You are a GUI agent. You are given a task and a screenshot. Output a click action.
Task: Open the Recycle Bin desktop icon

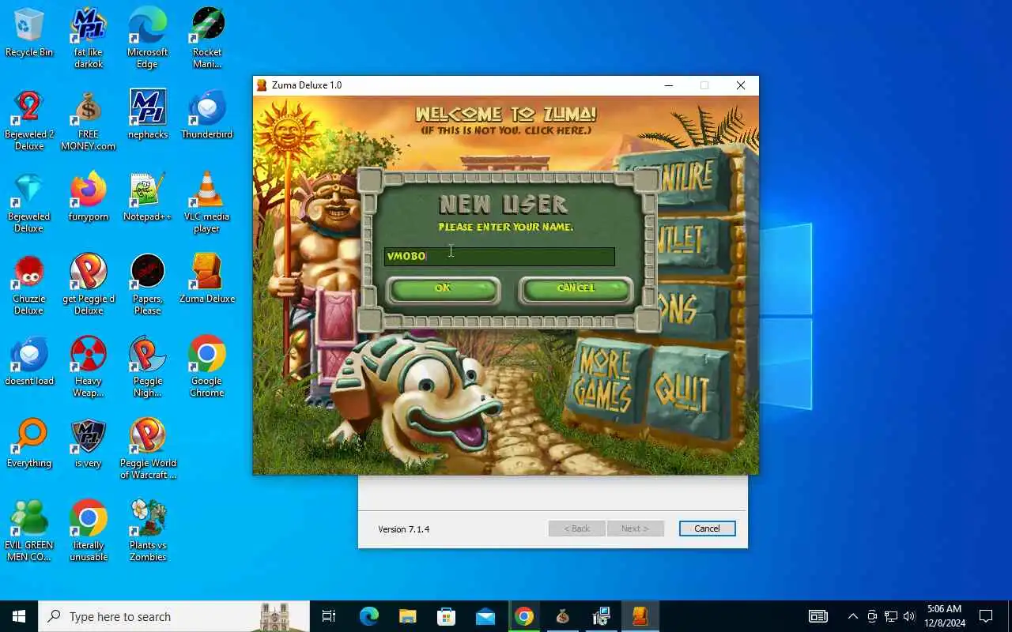(29, 32)
